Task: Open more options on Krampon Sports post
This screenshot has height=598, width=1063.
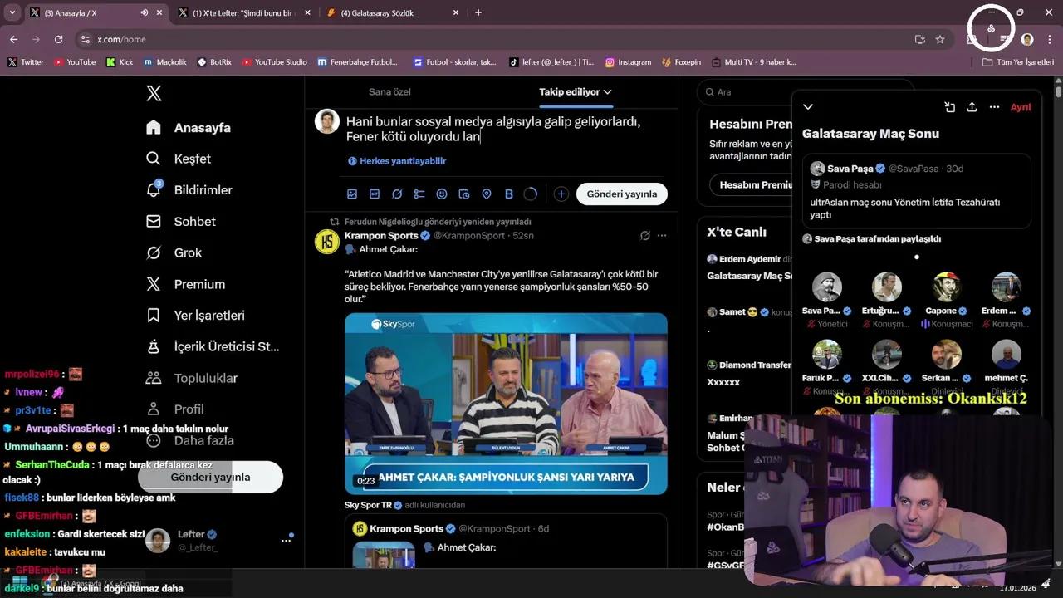Action: (x=662, y=236)
